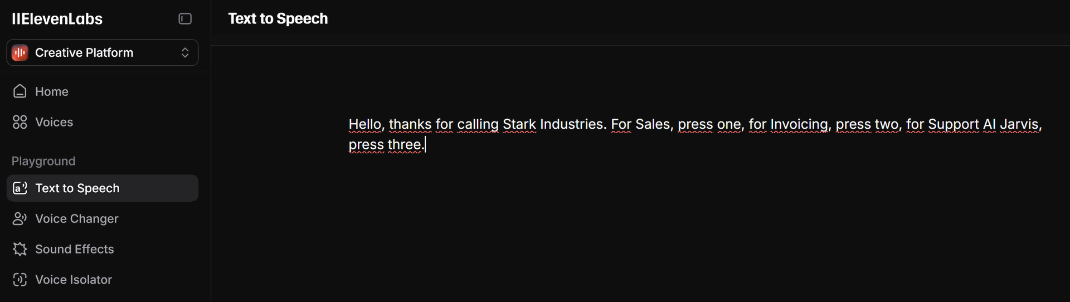
Task: Click the Voice Changer person icon
Action: click(20, 219)
